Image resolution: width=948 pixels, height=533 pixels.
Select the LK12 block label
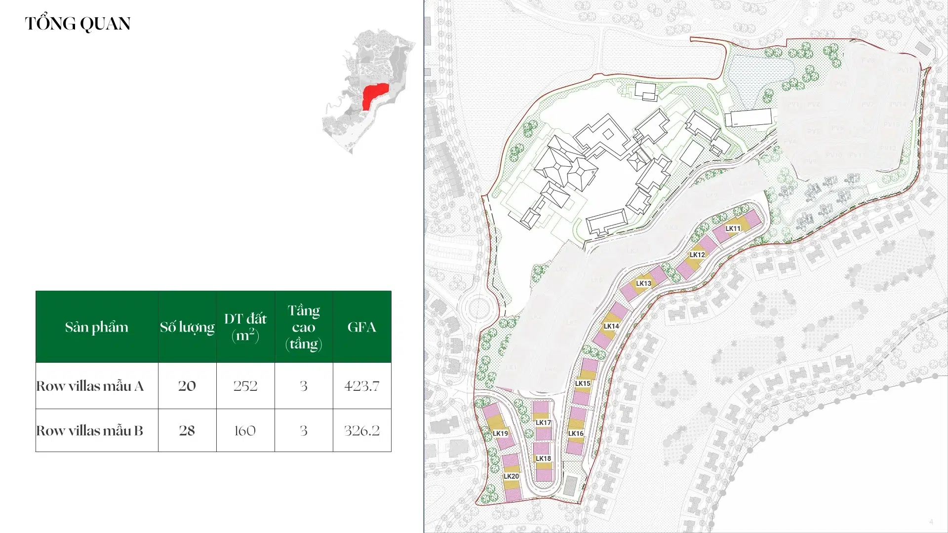[x=697, y=255]
